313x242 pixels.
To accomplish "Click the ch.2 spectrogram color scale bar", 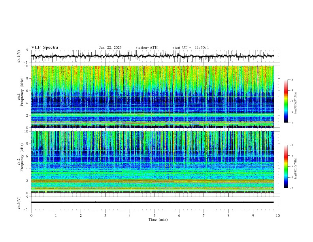I will 286,166.
